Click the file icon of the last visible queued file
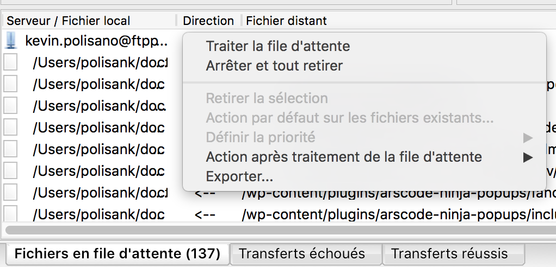 (x=10, y=214)
